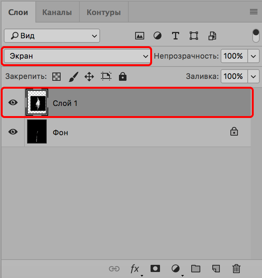This screenshot has height=278, width=262.
Task: Filter by shape layers icon
Action: [x=194, y=36]
